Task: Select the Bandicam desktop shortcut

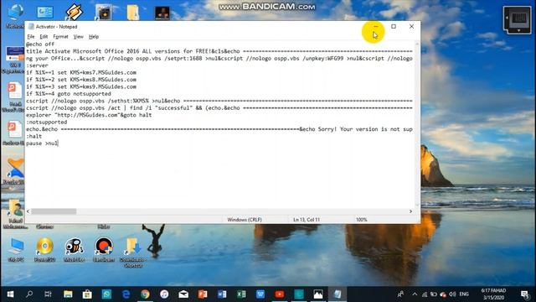Action: [104, 249]
